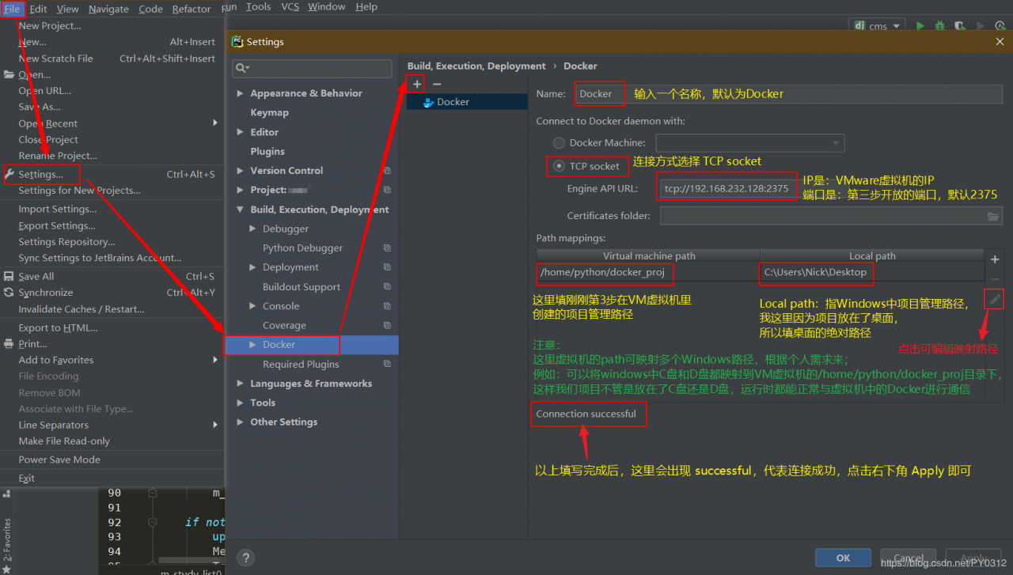Run cms with coverage shield icon
This screenshot has height=575, width=1013.
click(x=959, y=26)
